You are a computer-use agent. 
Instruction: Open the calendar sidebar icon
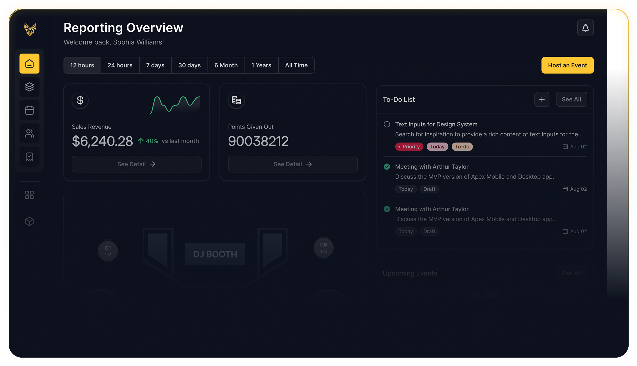pyautogui.click(x=29, y=110)
